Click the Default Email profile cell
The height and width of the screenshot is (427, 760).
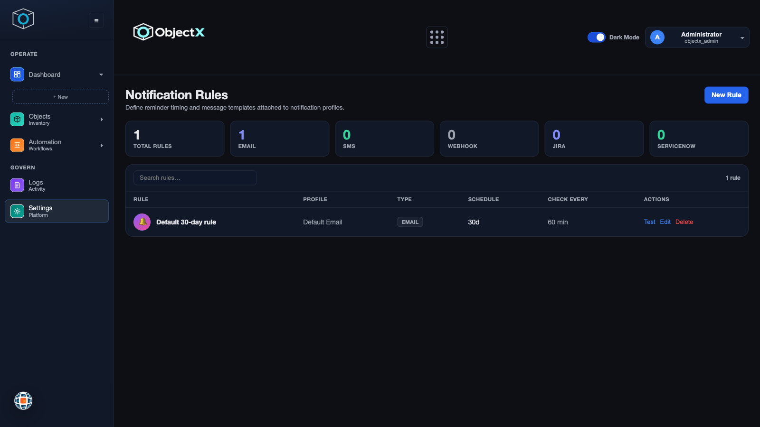pyautogui.click(x=323, y=222)
